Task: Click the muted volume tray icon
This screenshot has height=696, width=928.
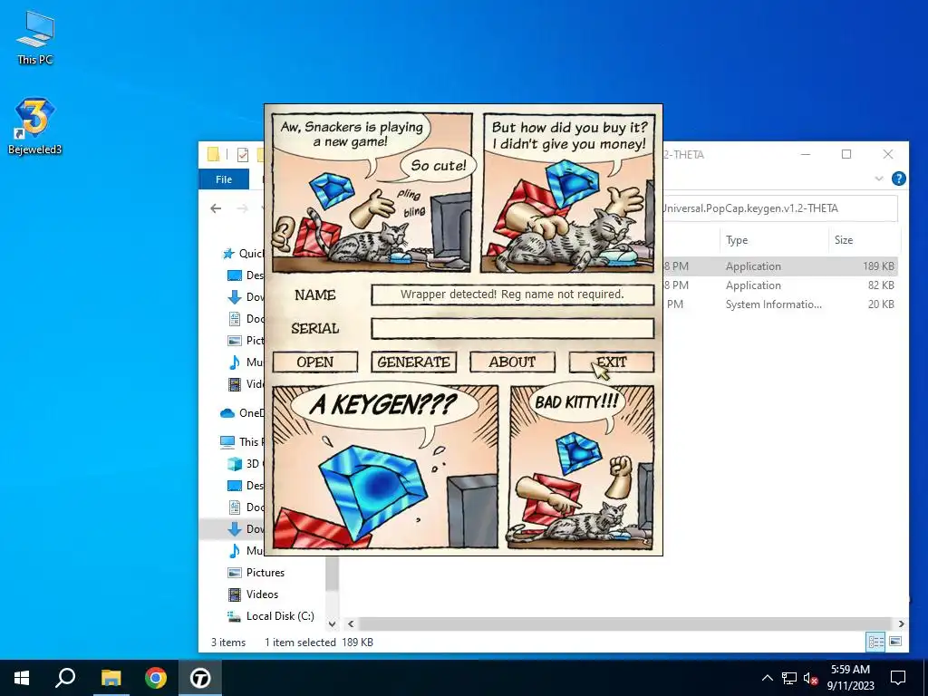Action: (810, 678)
